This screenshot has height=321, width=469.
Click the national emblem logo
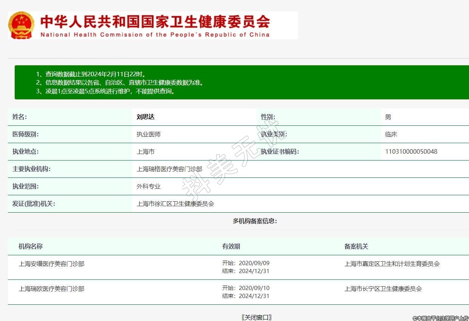click(21, 25)
